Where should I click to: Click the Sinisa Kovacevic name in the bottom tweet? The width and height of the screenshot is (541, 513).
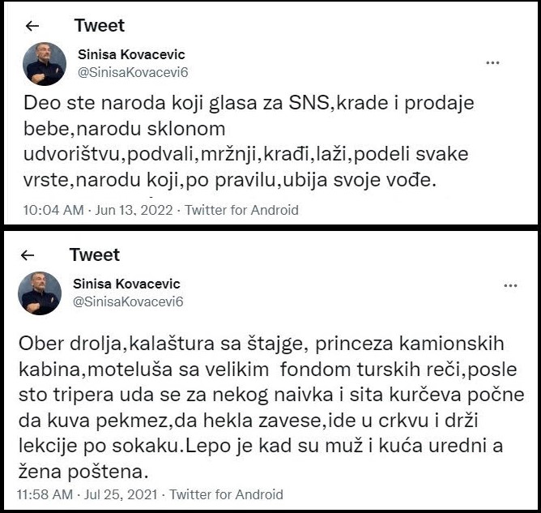(126, 284)
